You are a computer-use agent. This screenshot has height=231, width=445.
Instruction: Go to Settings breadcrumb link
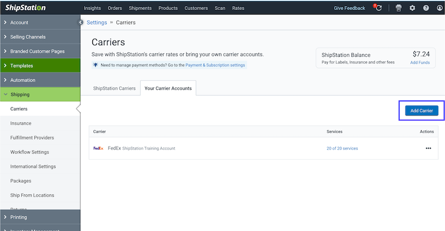point(97,23)
